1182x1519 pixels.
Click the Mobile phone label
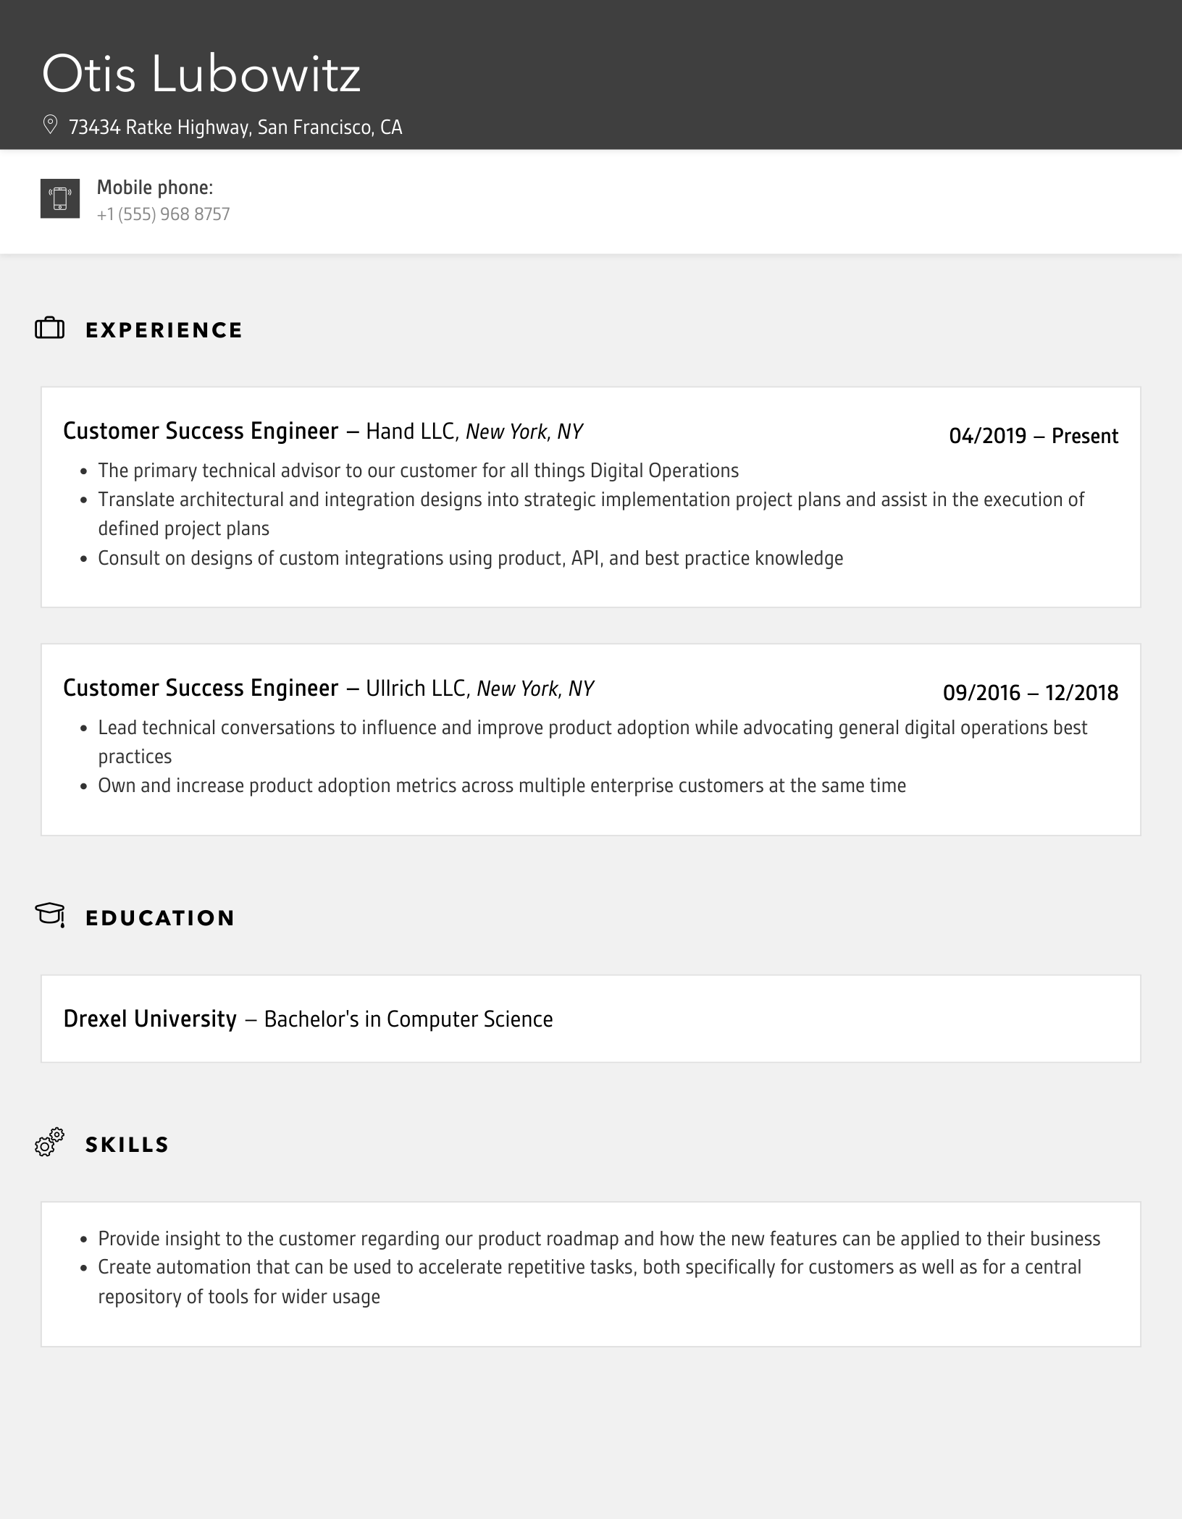(155, 188)
